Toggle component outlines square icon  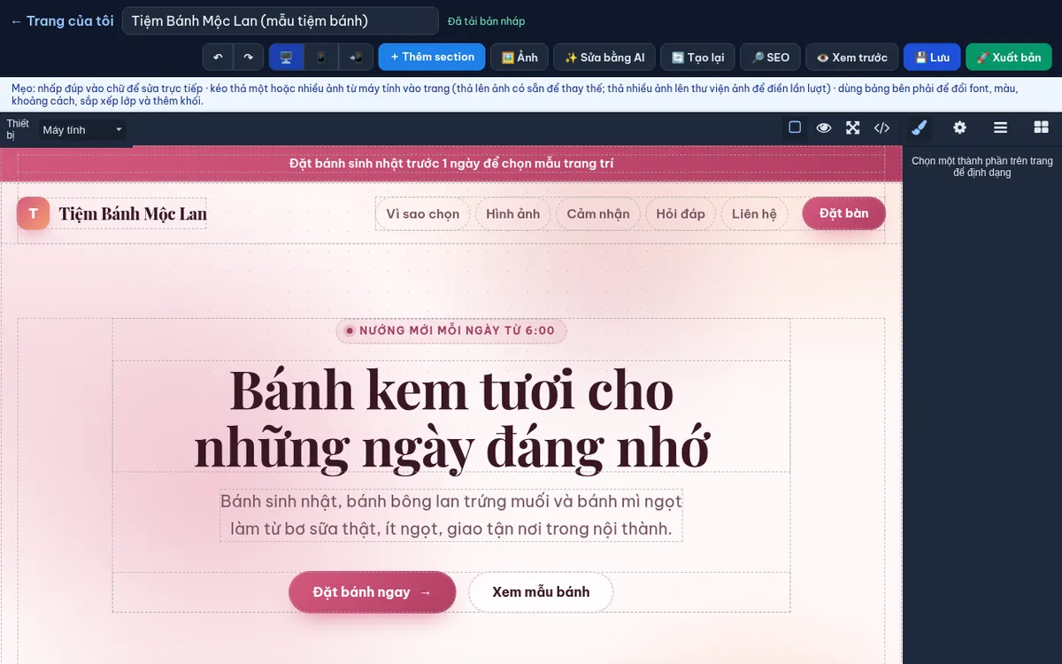(x=795, y=127)
